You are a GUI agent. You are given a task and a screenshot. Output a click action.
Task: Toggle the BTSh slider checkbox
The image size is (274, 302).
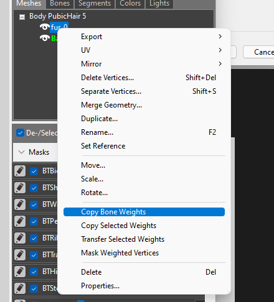point(34,188)
